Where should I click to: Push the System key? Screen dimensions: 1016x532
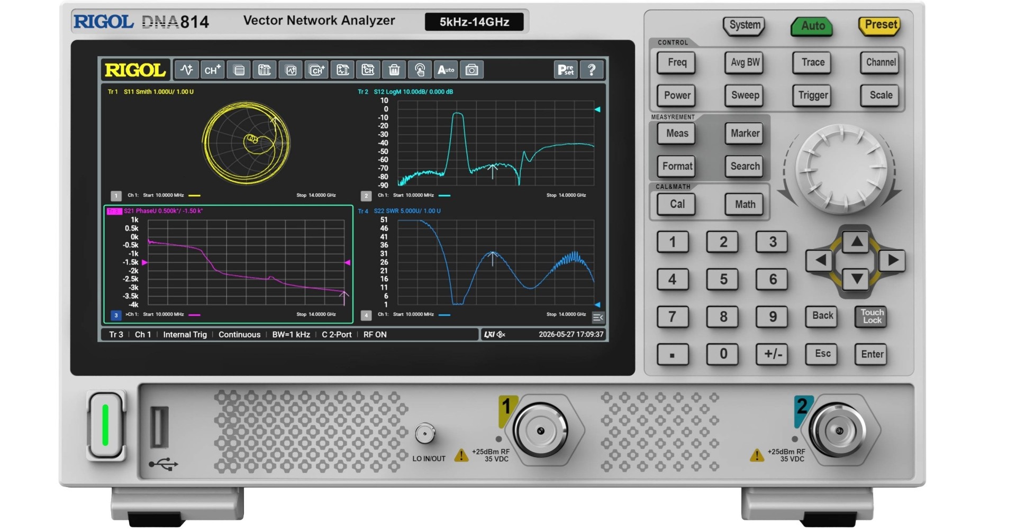(x=745, y=25)
